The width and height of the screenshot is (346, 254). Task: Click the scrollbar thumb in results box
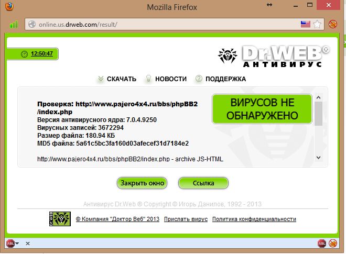pos(318,114)
